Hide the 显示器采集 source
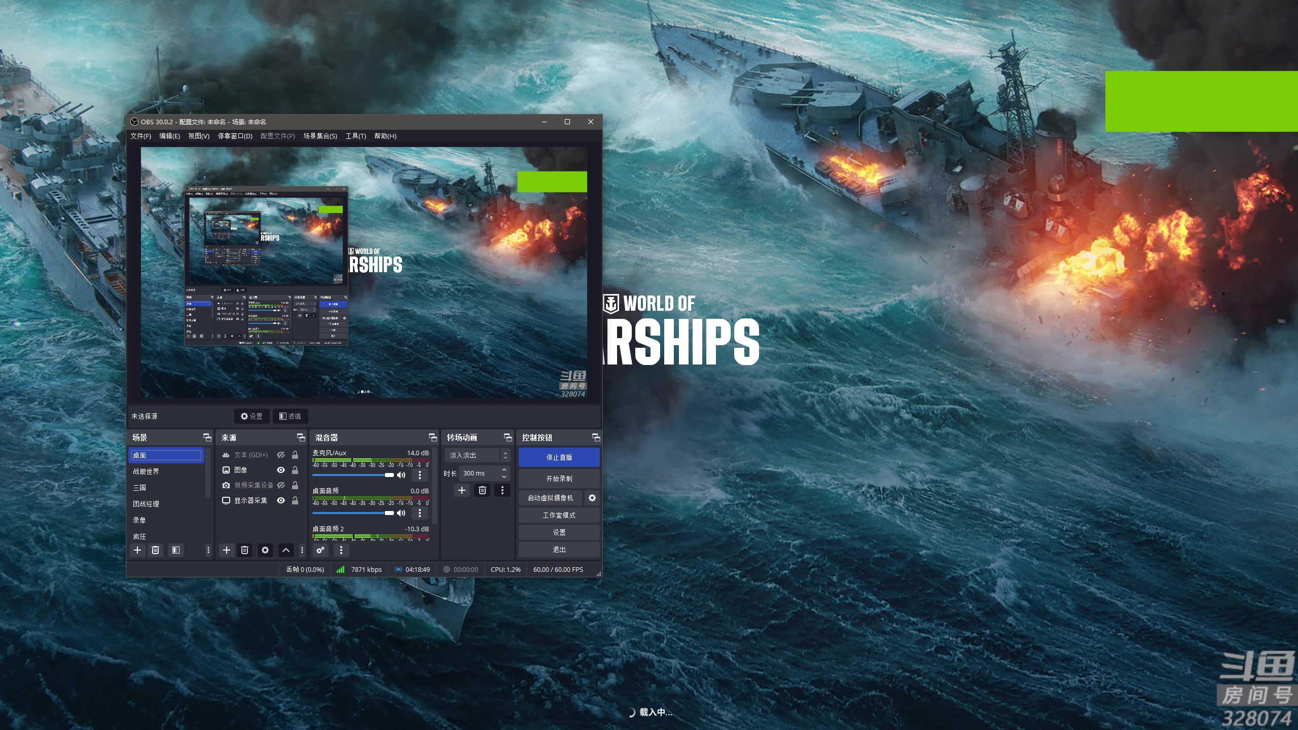 [281, 500]
